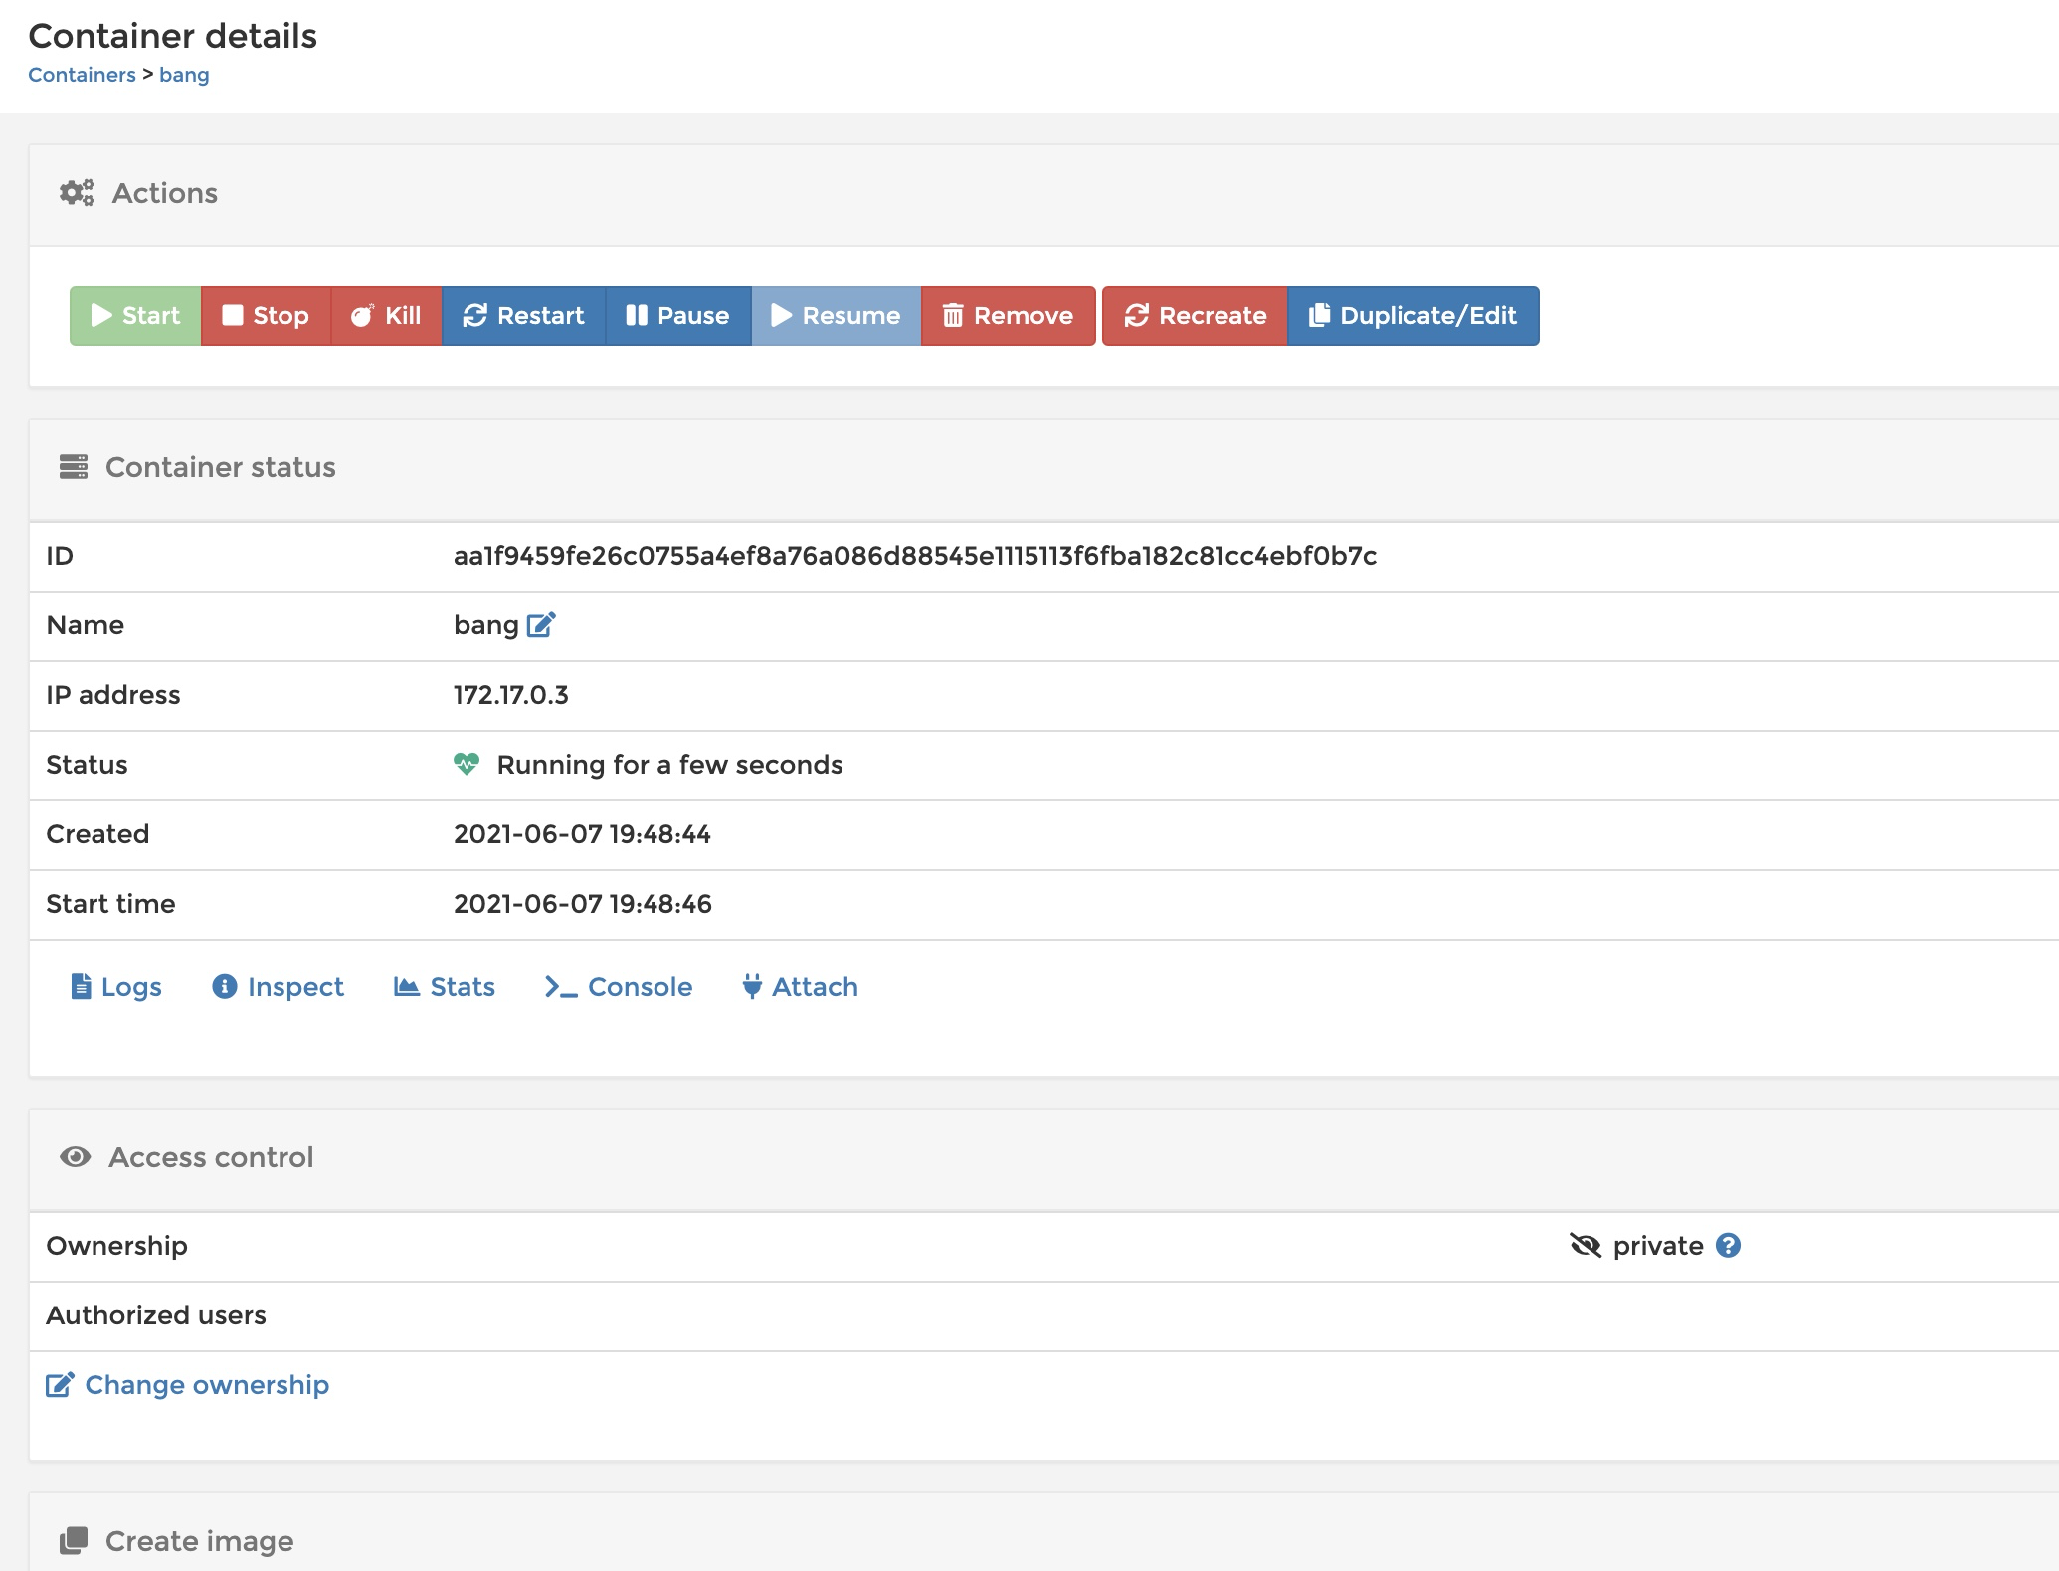Open the container Console
2059x1571 pixels.
619,986
